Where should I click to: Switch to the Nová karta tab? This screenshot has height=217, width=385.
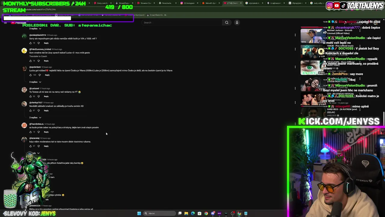point(167,3)
